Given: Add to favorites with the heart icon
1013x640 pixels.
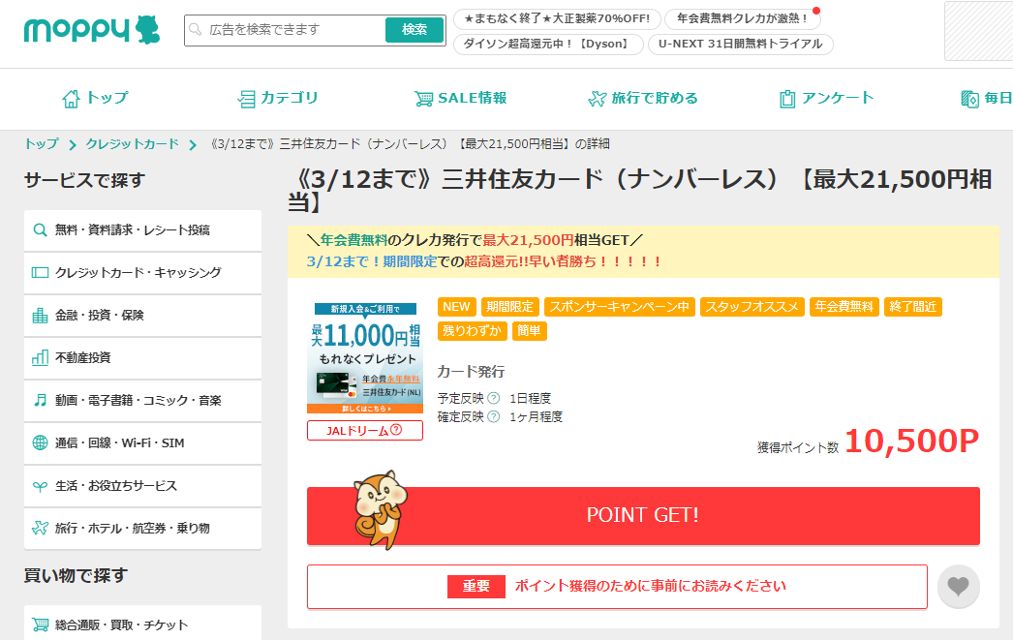Looking at the screenshot, I should pos(958,587).
